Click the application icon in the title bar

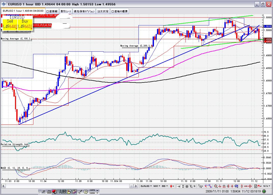click(4, 4)
